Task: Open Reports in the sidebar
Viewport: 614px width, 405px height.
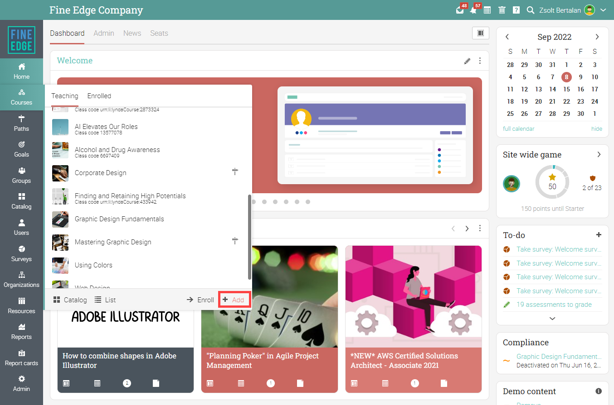Action: (x=21, y=331)
